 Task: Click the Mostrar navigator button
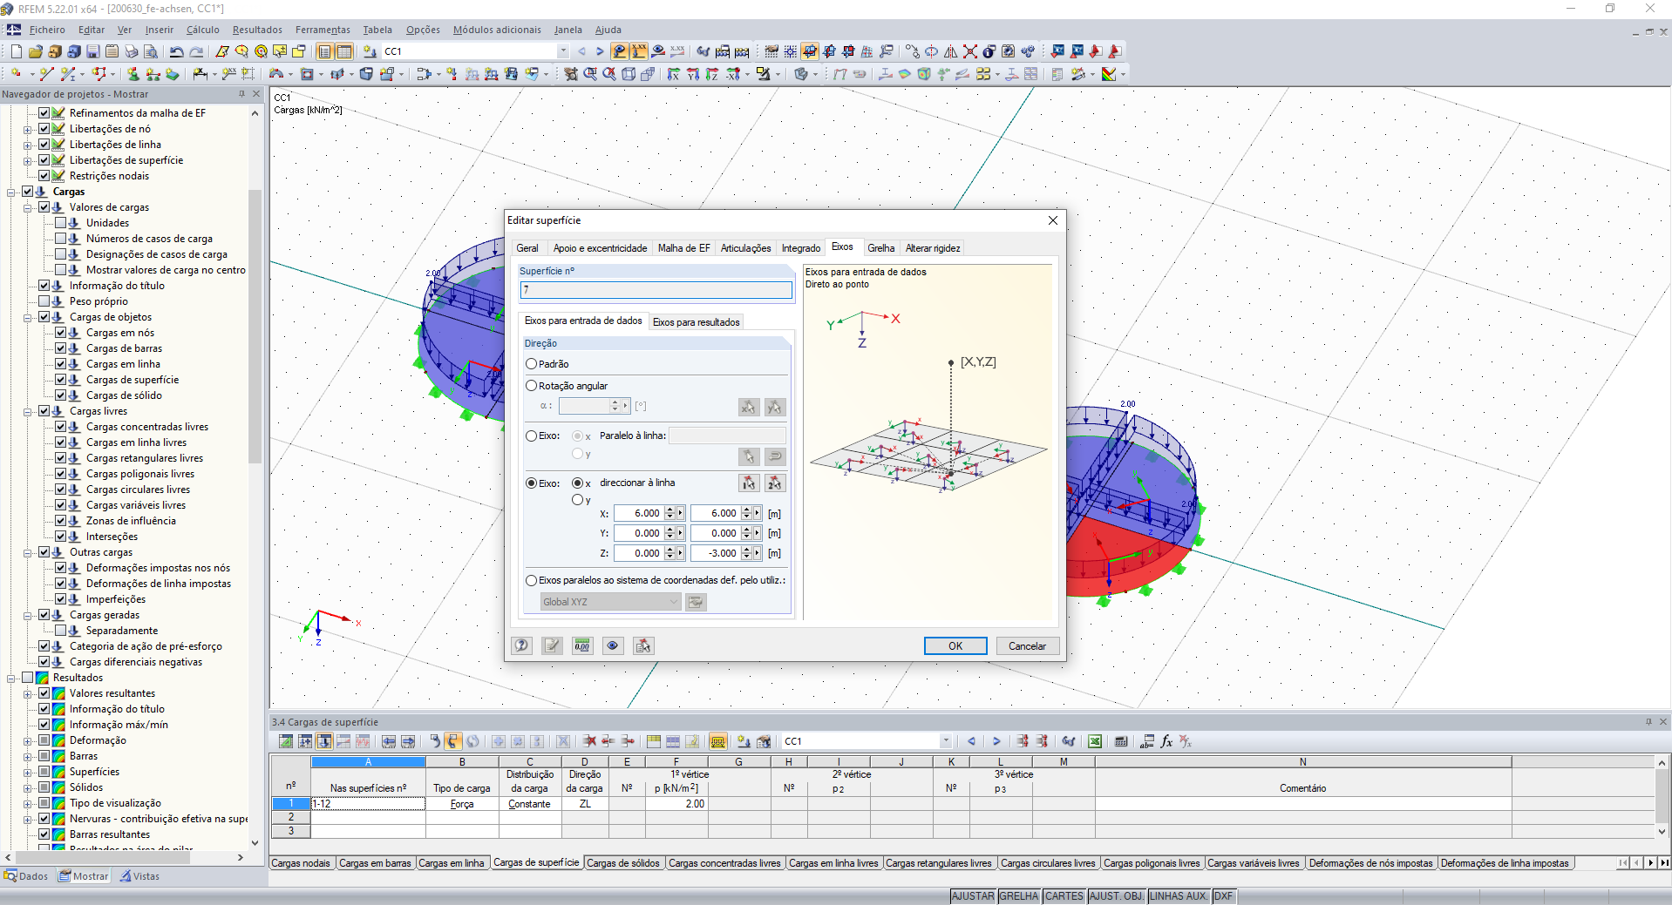point(84,876)
